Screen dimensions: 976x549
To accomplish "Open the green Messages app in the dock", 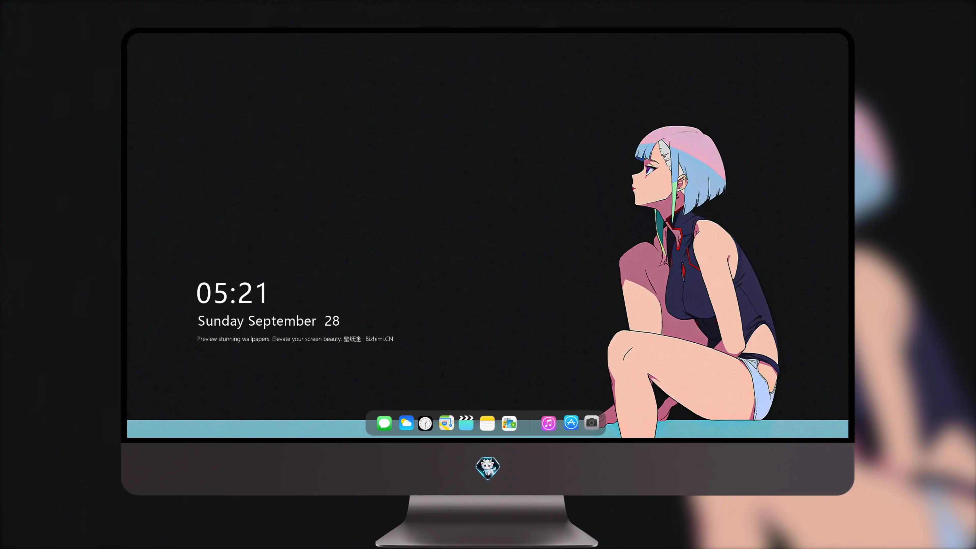I will click(x=384, y=423).
